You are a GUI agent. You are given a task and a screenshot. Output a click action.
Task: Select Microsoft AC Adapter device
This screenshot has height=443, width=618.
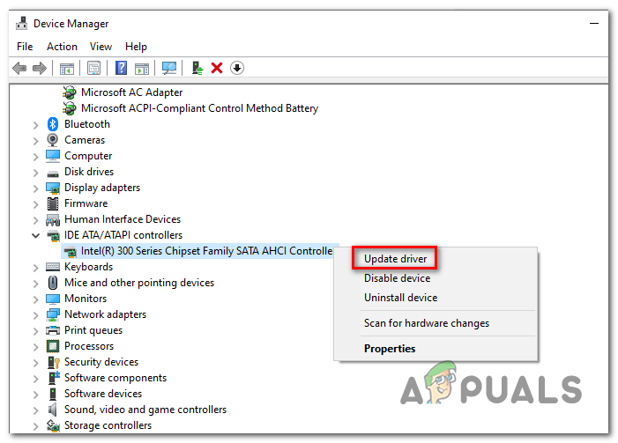[x=131, y=92]
